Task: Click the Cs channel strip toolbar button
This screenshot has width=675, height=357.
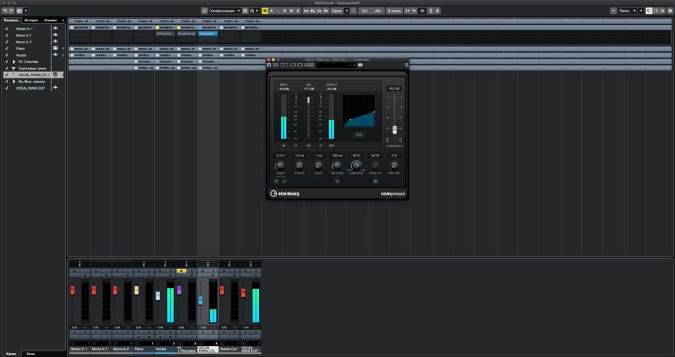Action: tap(319, 11)
